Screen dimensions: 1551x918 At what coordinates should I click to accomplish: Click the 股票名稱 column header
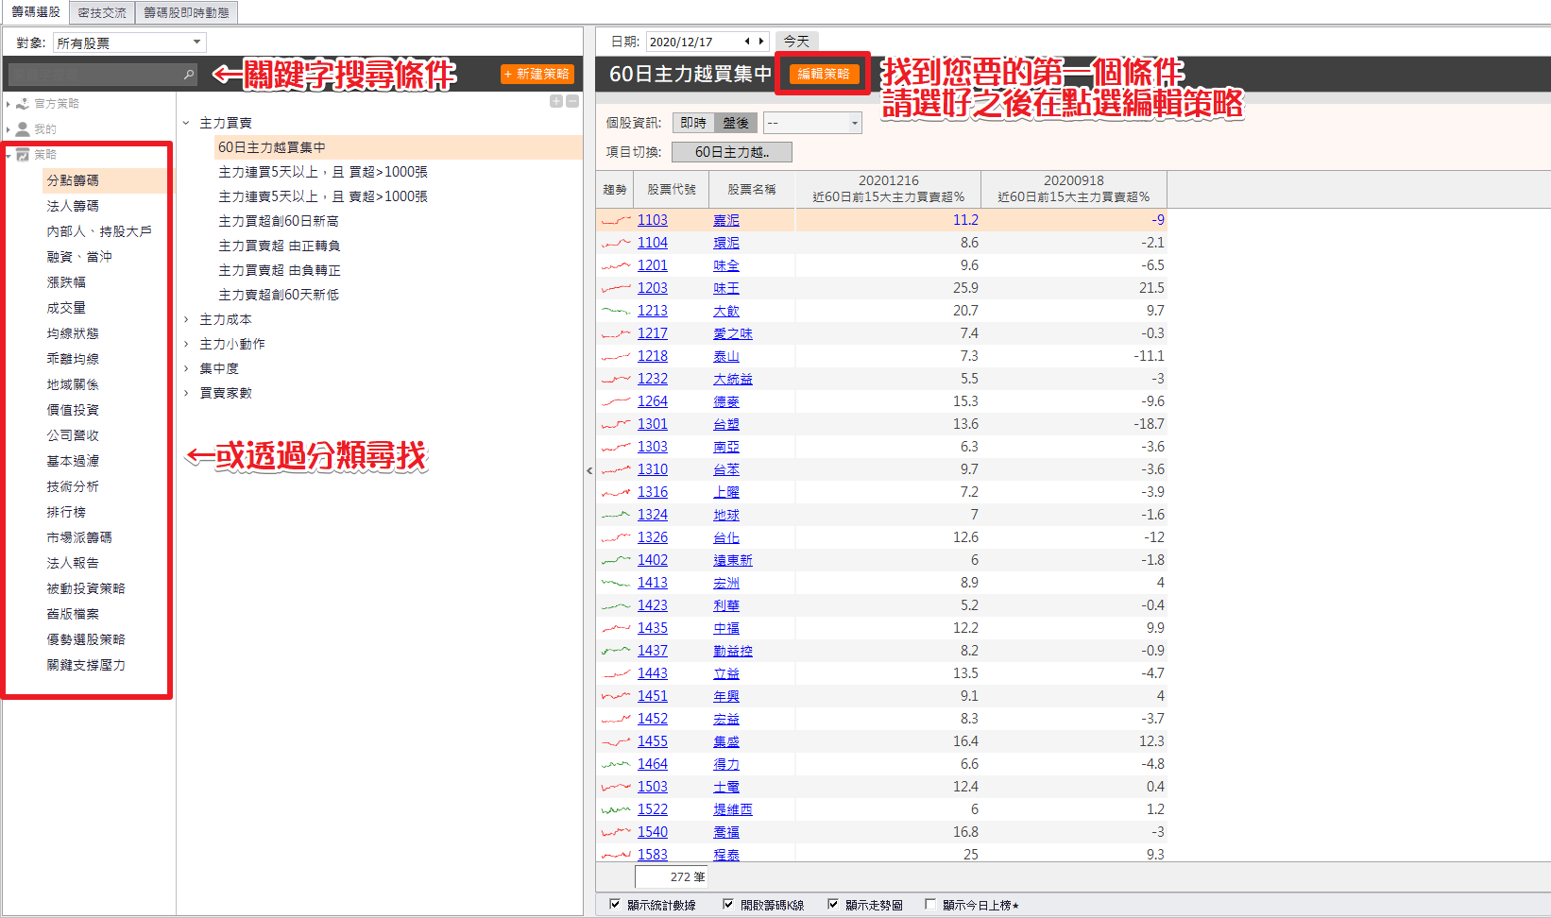point(752,189)
